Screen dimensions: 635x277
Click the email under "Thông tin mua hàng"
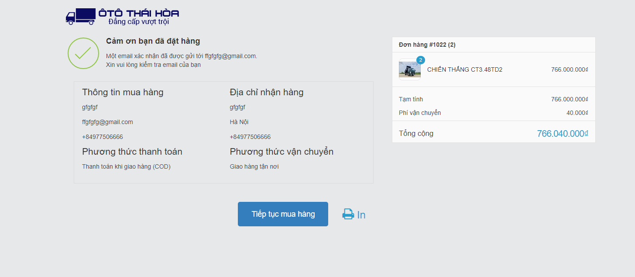107,122
